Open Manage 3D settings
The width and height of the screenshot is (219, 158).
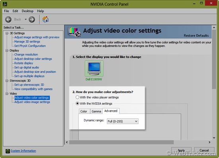point(27,41)
